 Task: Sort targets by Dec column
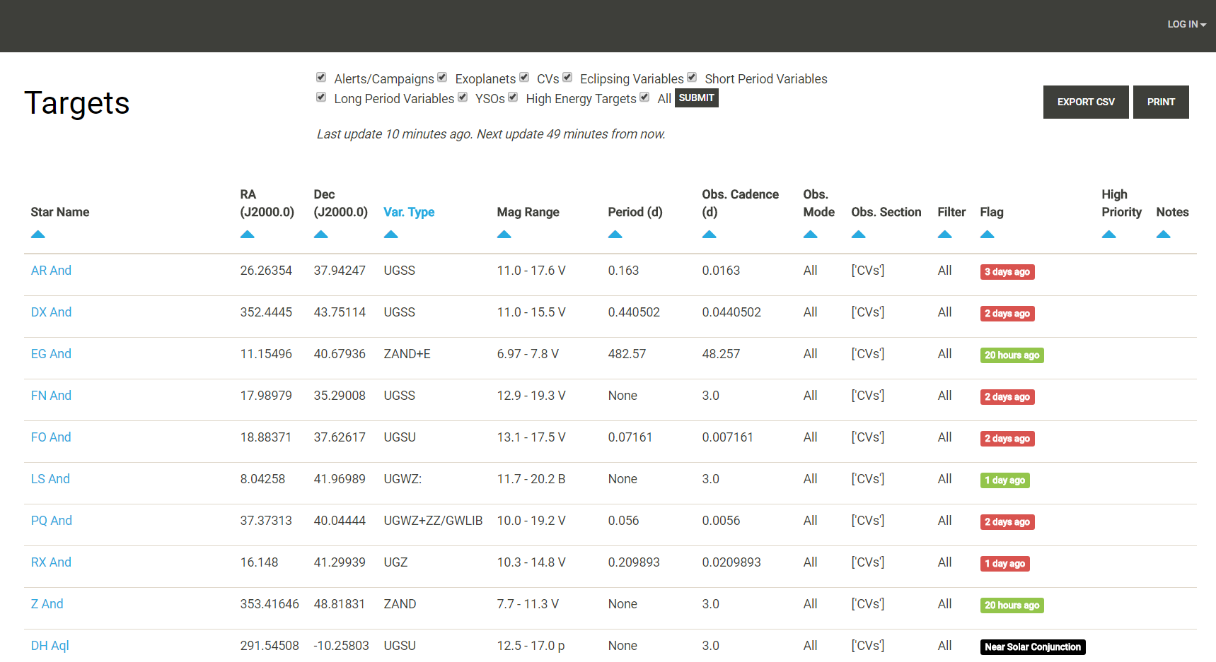tap(321, 234)
